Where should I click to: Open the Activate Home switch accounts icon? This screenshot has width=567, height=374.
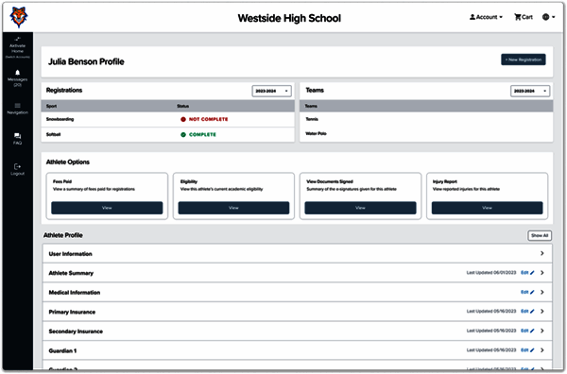pos(17,39)
